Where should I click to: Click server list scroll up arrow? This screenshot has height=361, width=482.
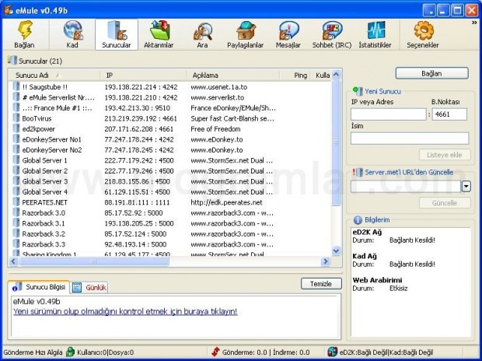click(337, 74)
